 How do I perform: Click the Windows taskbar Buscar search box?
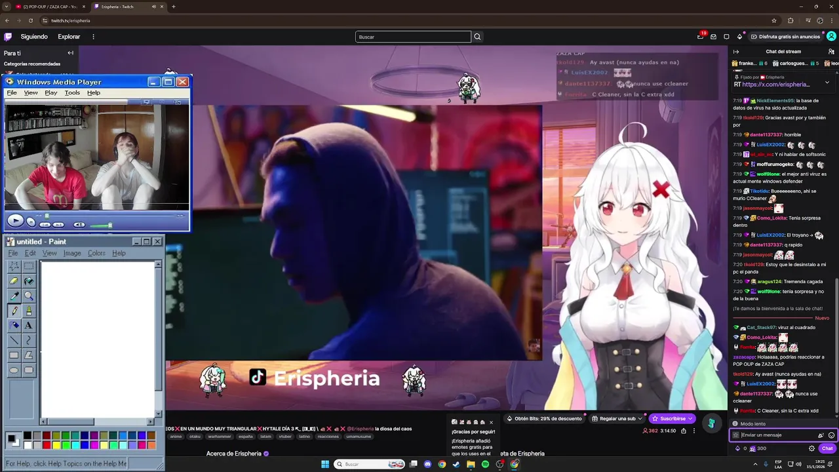pos(370,464)
